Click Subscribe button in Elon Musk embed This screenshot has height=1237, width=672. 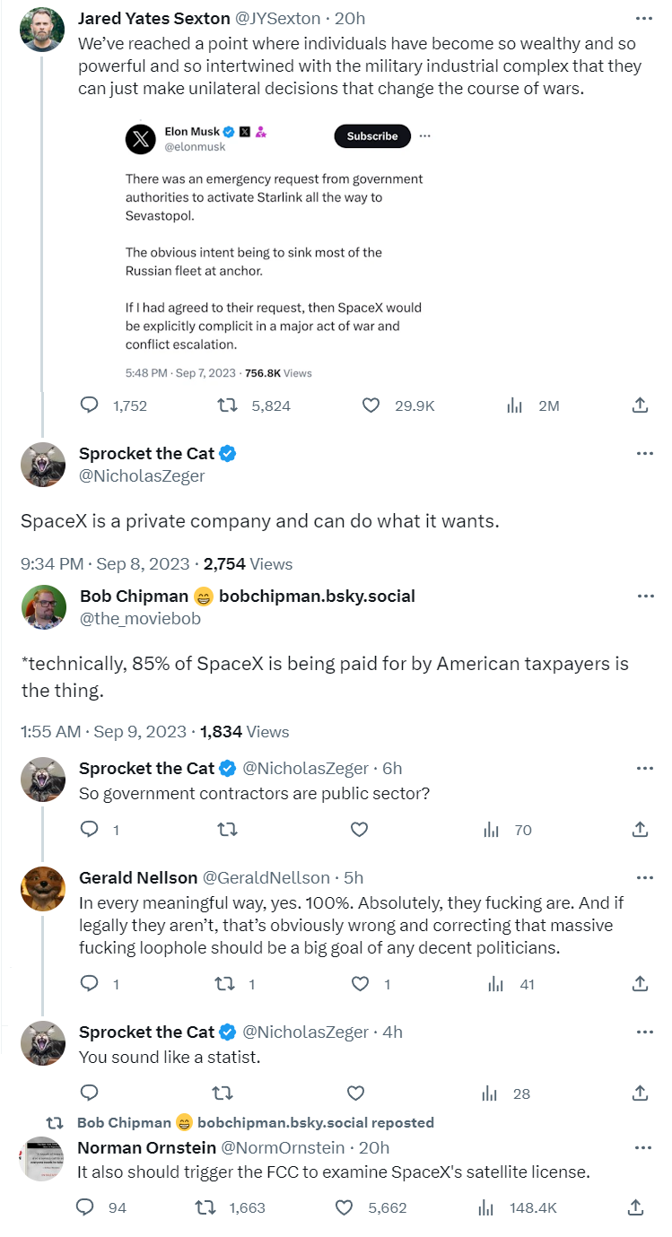372,136
